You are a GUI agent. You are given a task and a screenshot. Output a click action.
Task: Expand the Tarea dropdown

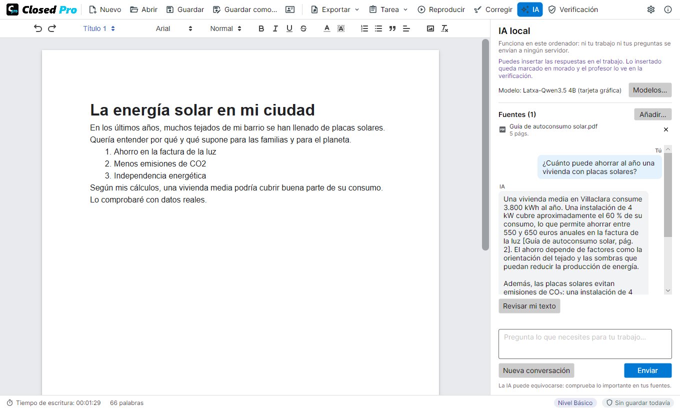tap(388, 9)
